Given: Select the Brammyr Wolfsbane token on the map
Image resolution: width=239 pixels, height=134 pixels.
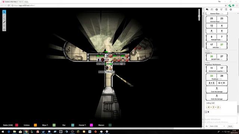Looking at the screenshot, I should pyautogui.click(x=107, y=68).
